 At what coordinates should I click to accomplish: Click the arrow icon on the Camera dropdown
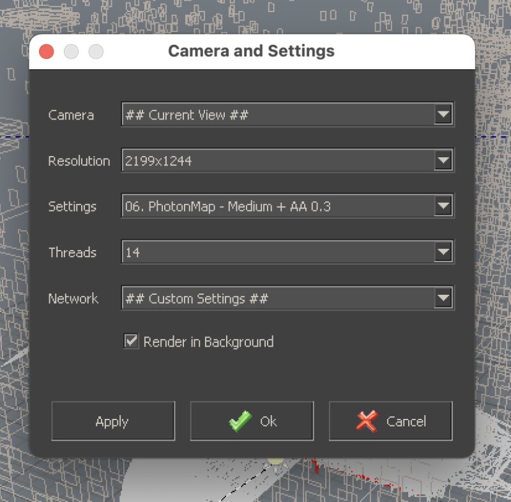443,115
